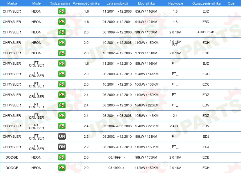
Task: Click the Opis column header
Action: (x=231, y=3)
